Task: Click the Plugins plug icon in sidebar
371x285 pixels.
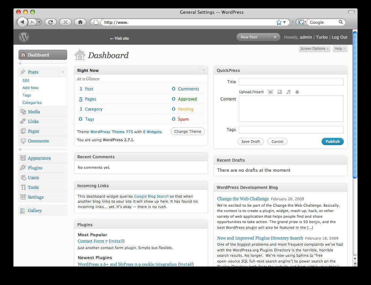Action: pyautogui.click(x=23, y=168)
